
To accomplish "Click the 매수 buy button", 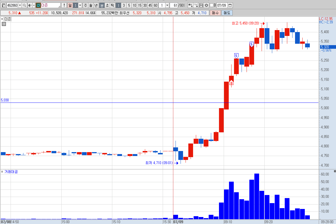I will point(215,13).
